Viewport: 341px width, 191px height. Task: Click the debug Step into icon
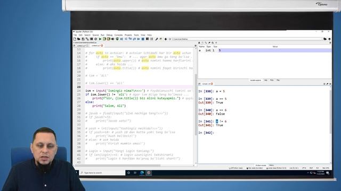130,39
